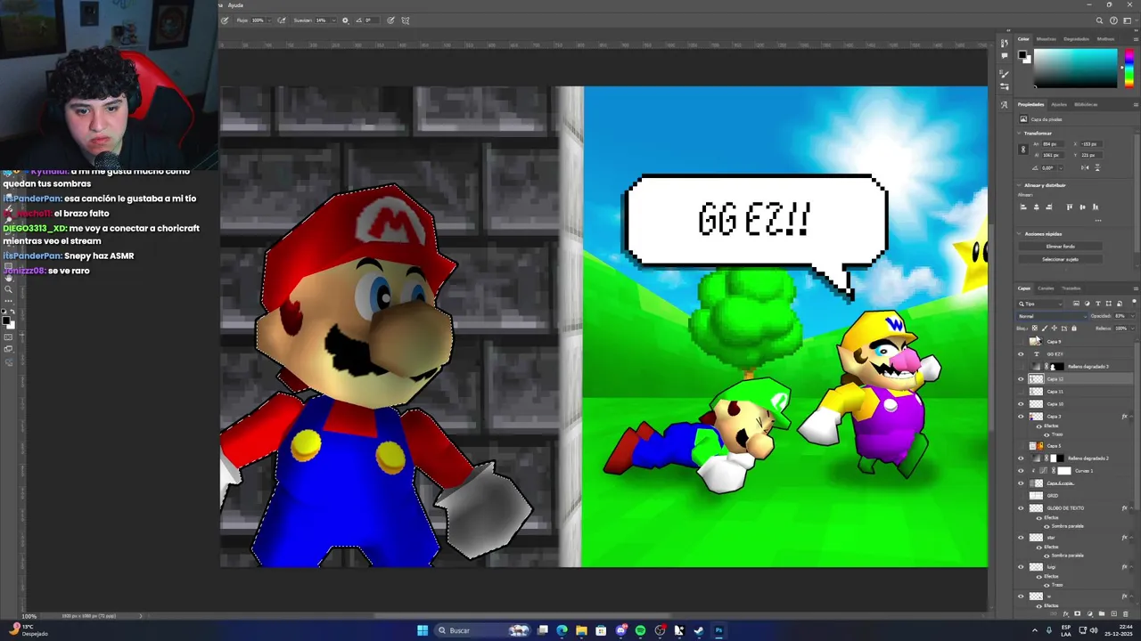This screenshot has height=641, width=1141.
Task: Open Windows Start button on taskbar
Action: [x=422, y=630]
